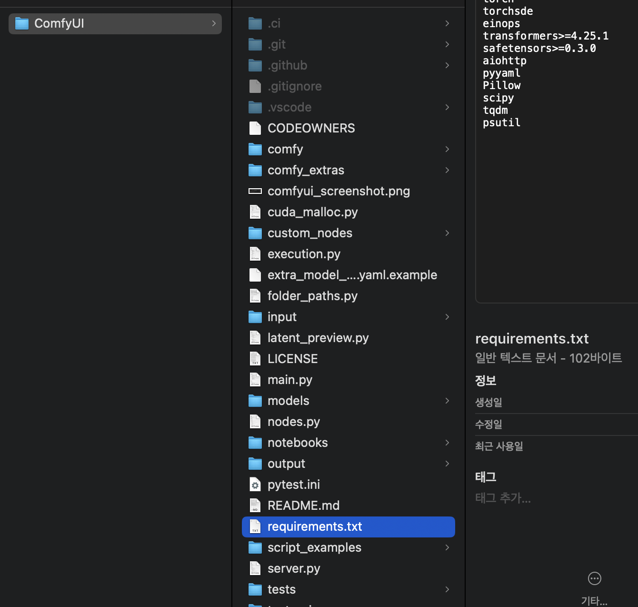The width and height of the screenshot is (638, 607).
Task: Click the CODEOWNERS file icon
Action: 255,128
